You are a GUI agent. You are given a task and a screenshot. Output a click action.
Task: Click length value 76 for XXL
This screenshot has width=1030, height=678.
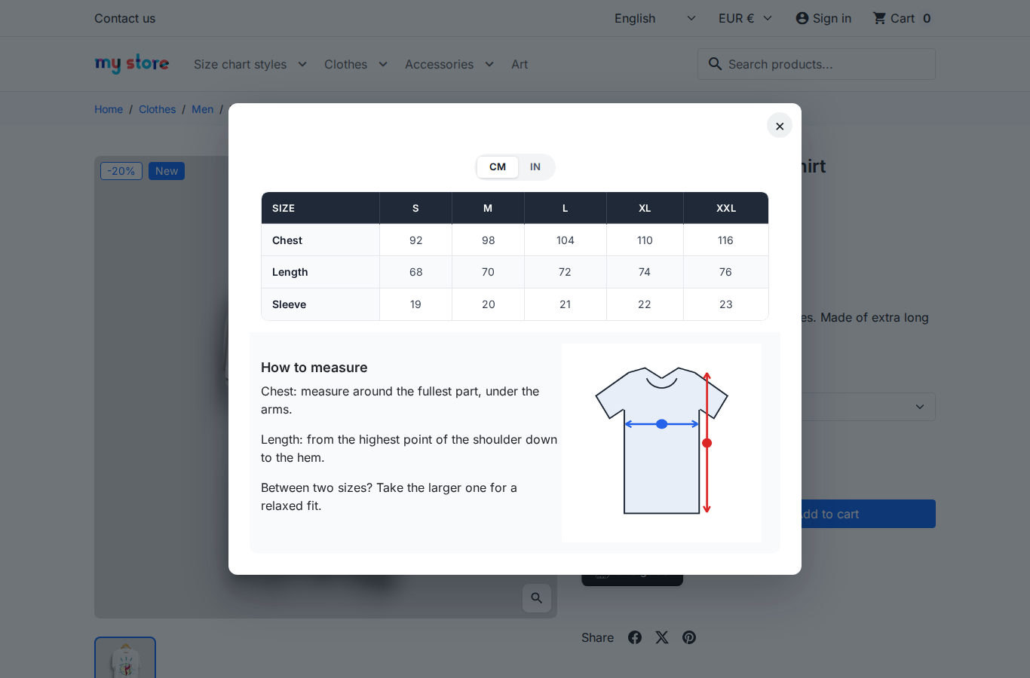725,272
